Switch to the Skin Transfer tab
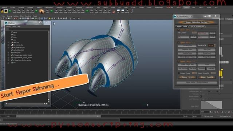Screen dimensions: 233x131 click(x=197, y=27)
